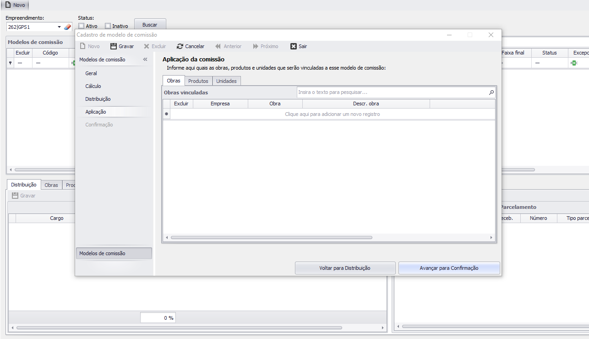Click the Gravar icon in the Distribuição panel
Image resolution: width=589 pixels, height=339 pixels.
tap(15, 196)
